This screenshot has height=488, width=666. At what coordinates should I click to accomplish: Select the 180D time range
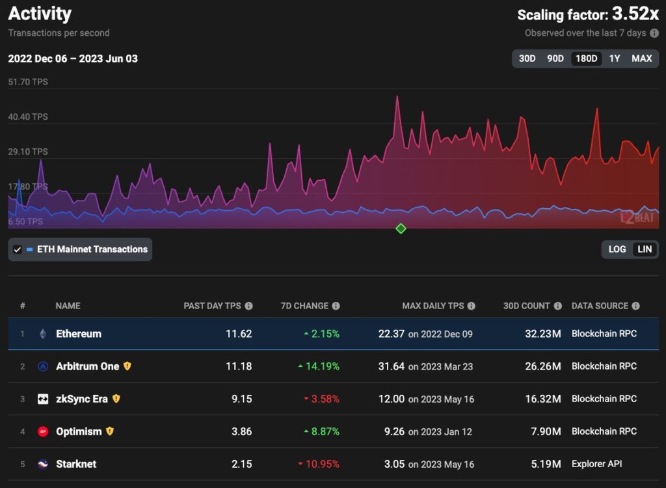(x=586, y=59)
